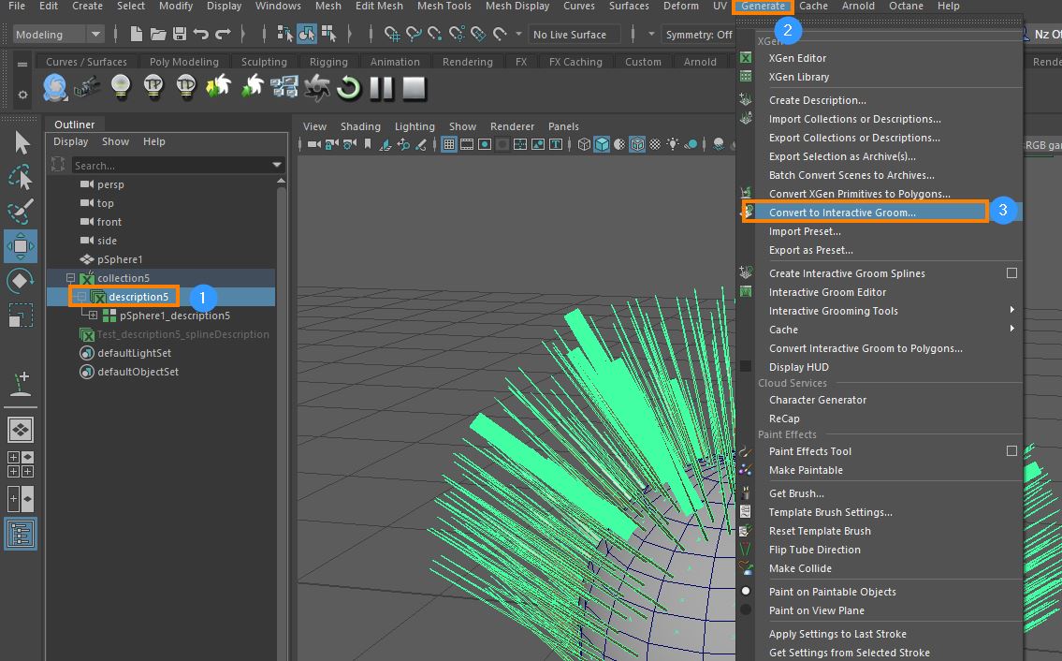This screenshot has height=661, width=1062.
Task: Open Create Interactive Groom Splines option box
Action: point(1011,273)
